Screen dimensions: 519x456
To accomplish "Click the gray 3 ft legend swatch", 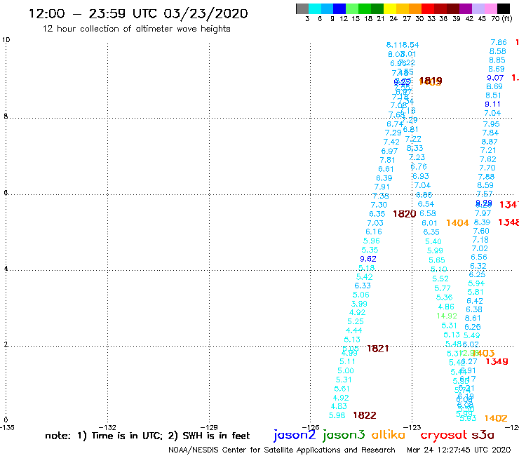I will coord(302,8).
